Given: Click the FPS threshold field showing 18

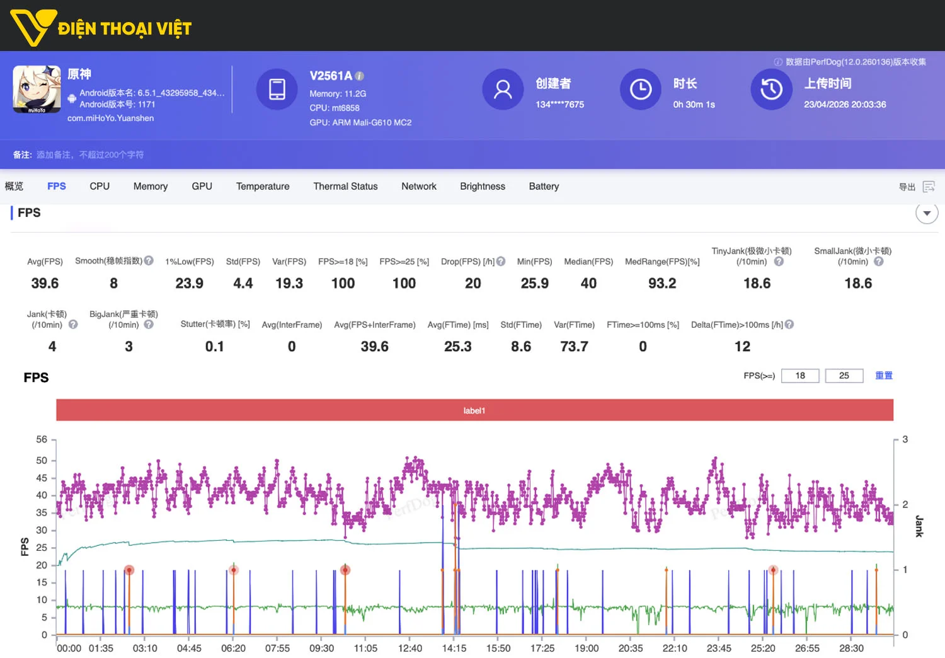Looking at the screenshot, I should click(x=800, y=376).
